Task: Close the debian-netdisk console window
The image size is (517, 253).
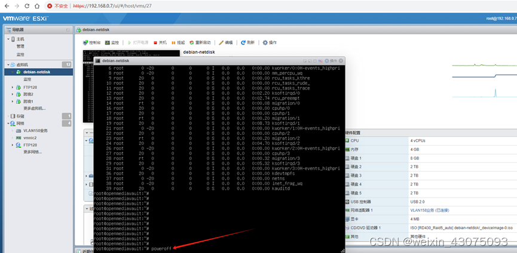Action: tap(341, 61)
